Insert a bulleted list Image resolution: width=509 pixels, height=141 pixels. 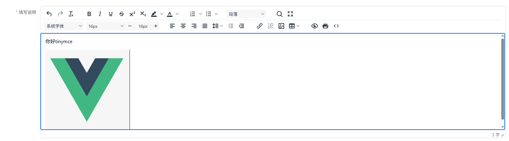(209, 14)
